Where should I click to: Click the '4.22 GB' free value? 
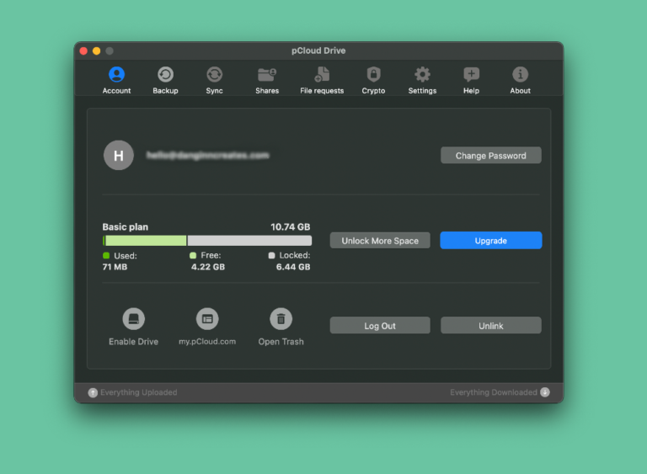click(x=208, y=267)
